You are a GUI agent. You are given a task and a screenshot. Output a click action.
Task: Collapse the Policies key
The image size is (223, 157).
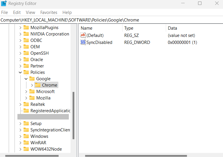[x=20, y=72]
